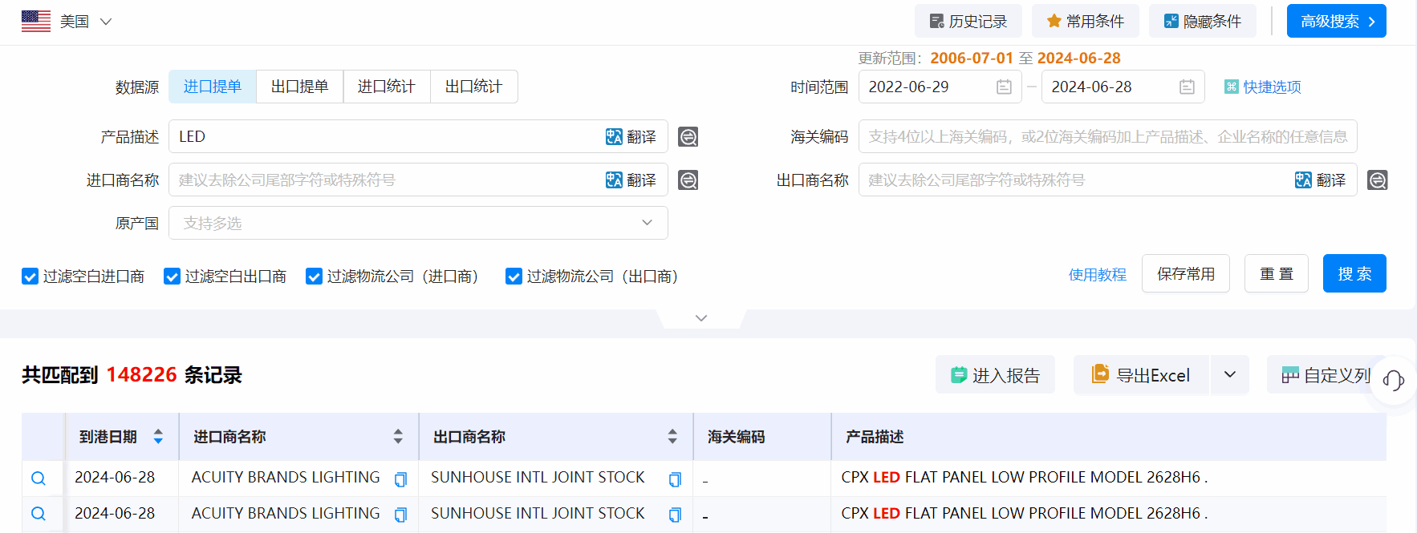Click into the 海关编码 customs code input field
The height and width of the screenshot is (533, 1417).
tap(1107, 137)
